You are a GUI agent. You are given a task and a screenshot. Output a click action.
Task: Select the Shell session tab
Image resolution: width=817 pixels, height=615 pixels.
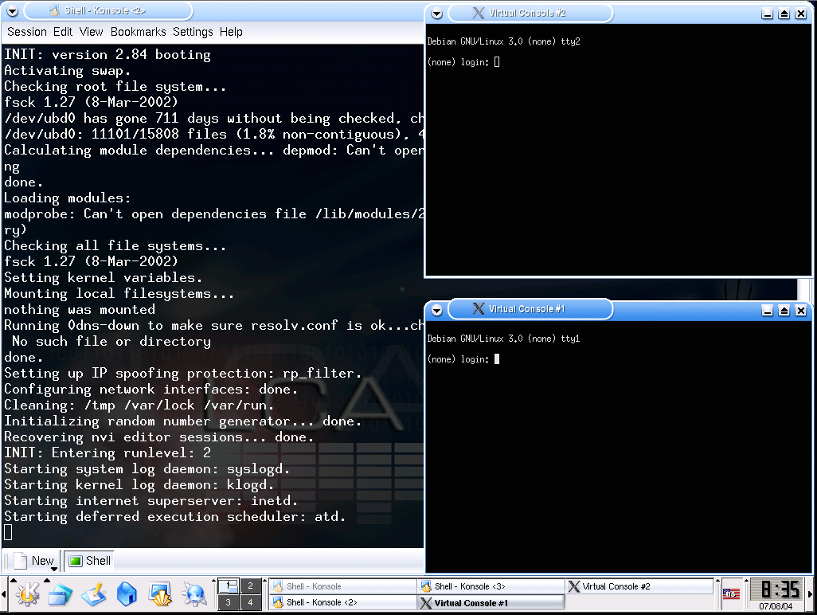coord(90,561)
